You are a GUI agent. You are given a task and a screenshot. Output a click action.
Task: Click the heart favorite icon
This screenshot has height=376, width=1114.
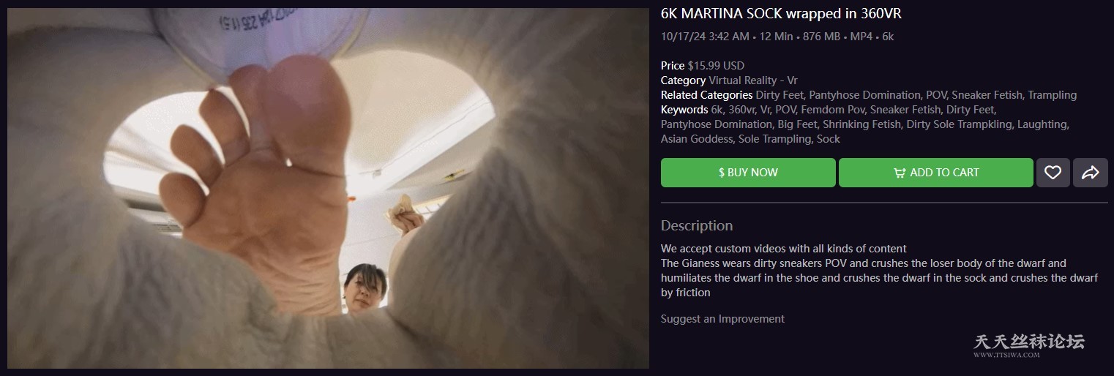(1053, 173)
